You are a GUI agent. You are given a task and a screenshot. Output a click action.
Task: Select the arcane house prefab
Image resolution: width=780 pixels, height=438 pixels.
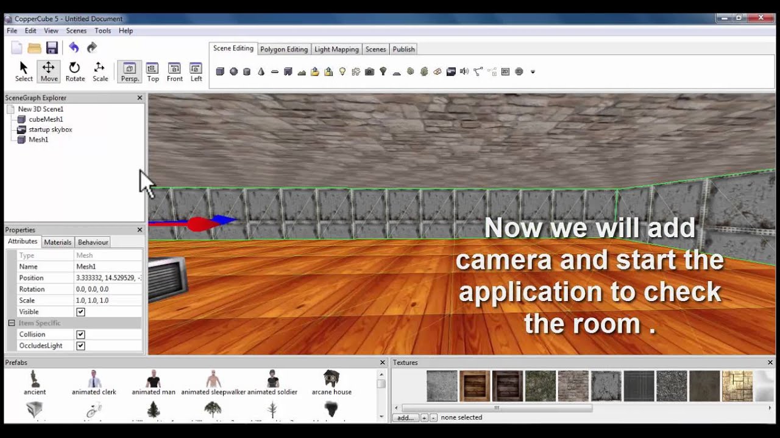tap(331, 383)
